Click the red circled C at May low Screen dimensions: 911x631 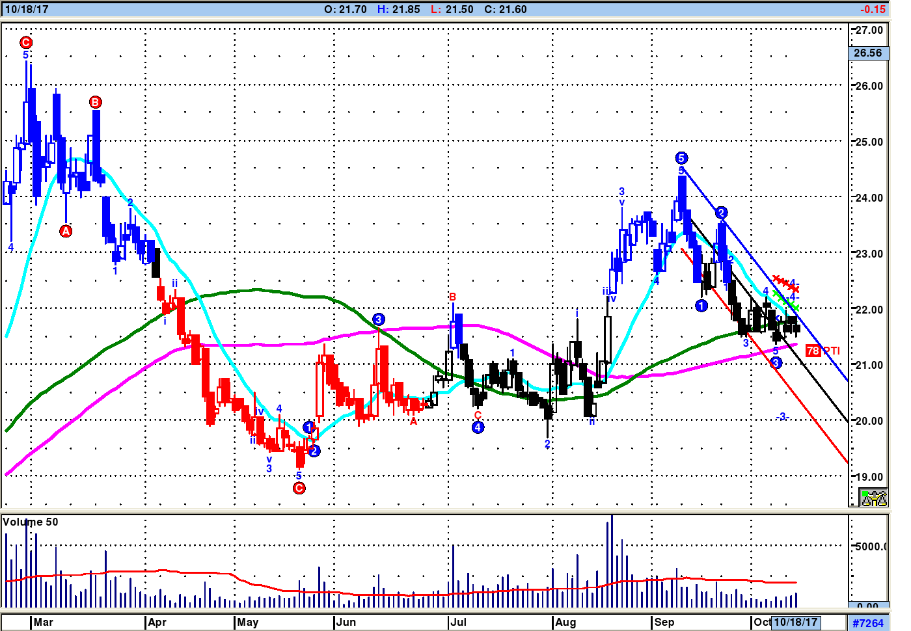tap(299, 488)
